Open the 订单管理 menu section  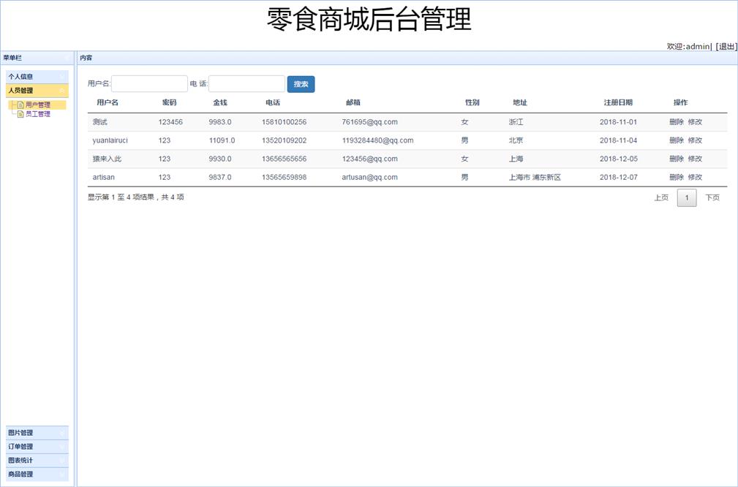37,447
